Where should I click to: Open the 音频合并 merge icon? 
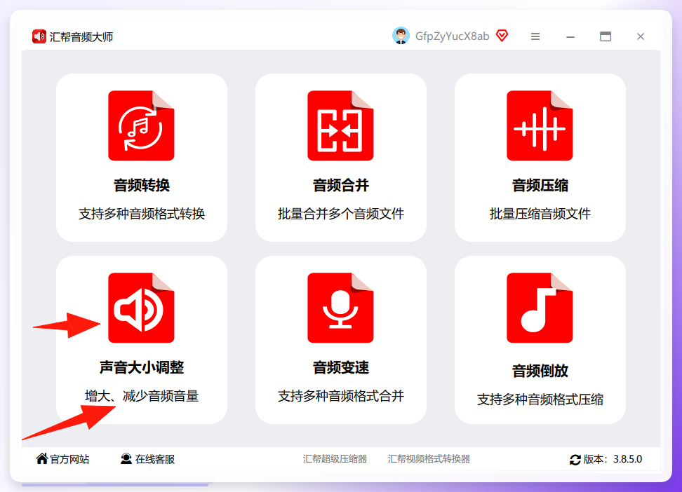(x=340, y=125)
